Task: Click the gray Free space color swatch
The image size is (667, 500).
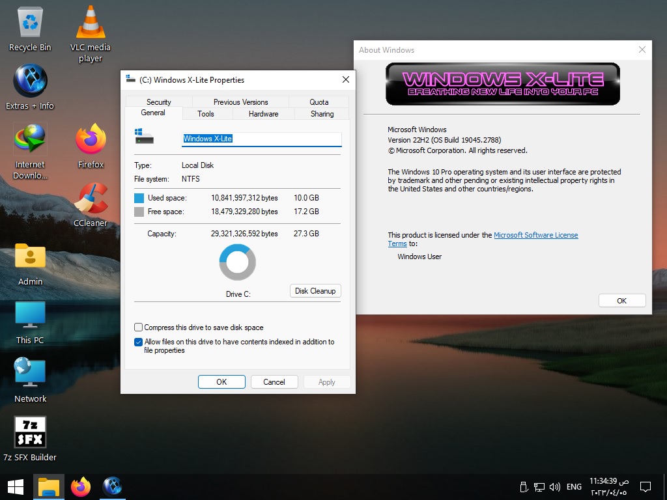Action: 139,212
